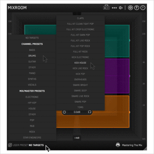Image resolution: width=154 pixels, height=154 pixels.
Task: Select NO TARGETS at top of menu
Action: (32, 38)
